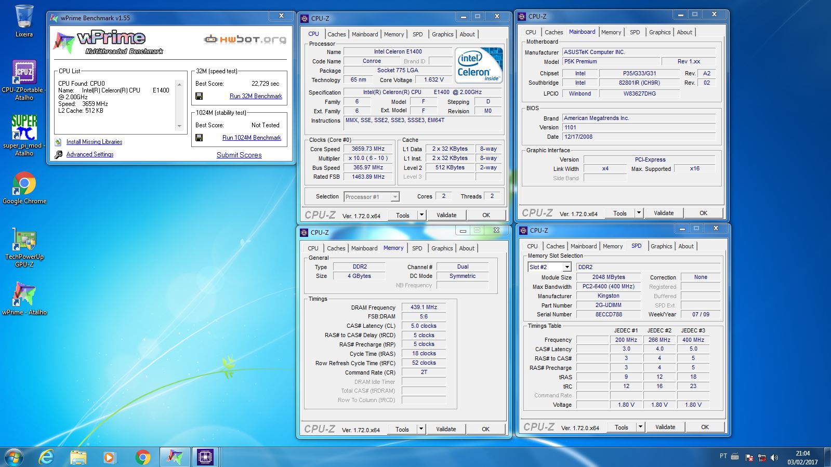Click the DRAM Frequency value 439.1 MHz
This screenshot has height=467, width=831.
point(424,307)
